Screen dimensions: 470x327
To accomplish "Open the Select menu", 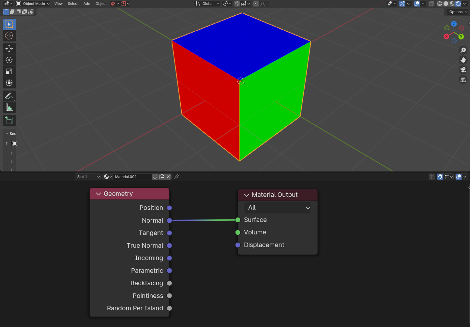I will pyautogui.click(x=73, y=4).
